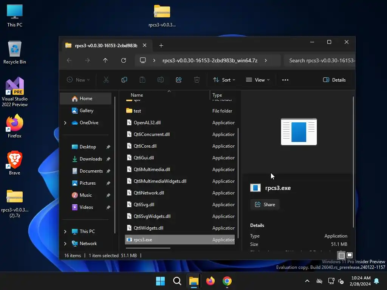
Task: Expand Network tree node
Action: pos(65,244)
